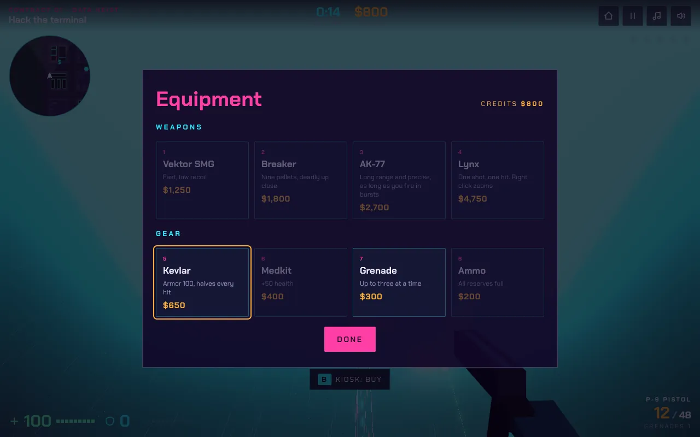Screen dimensions: 700x437
Task: Click the $200 Ammo price
Action: [469, 297]
